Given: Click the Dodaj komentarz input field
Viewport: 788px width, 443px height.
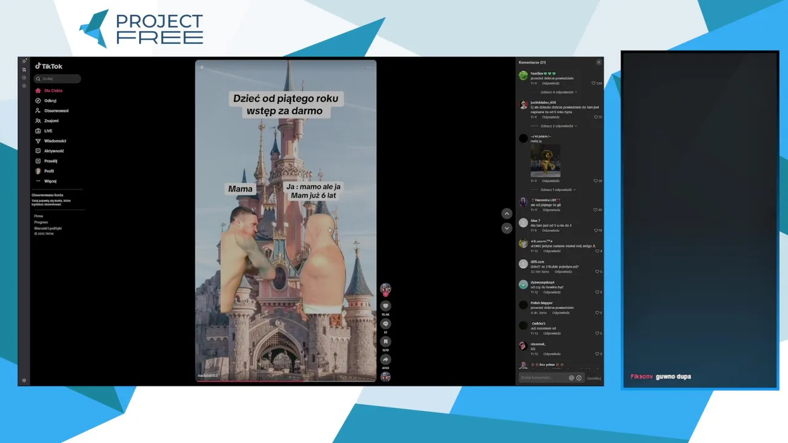Looking at the screenshot, I should (x=542, y=377).
